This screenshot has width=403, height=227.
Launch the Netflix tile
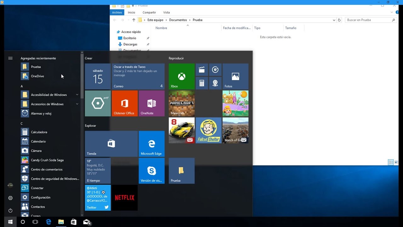125,198
